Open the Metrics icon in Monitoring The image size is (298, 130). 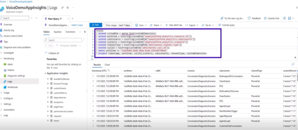point(5,70)
